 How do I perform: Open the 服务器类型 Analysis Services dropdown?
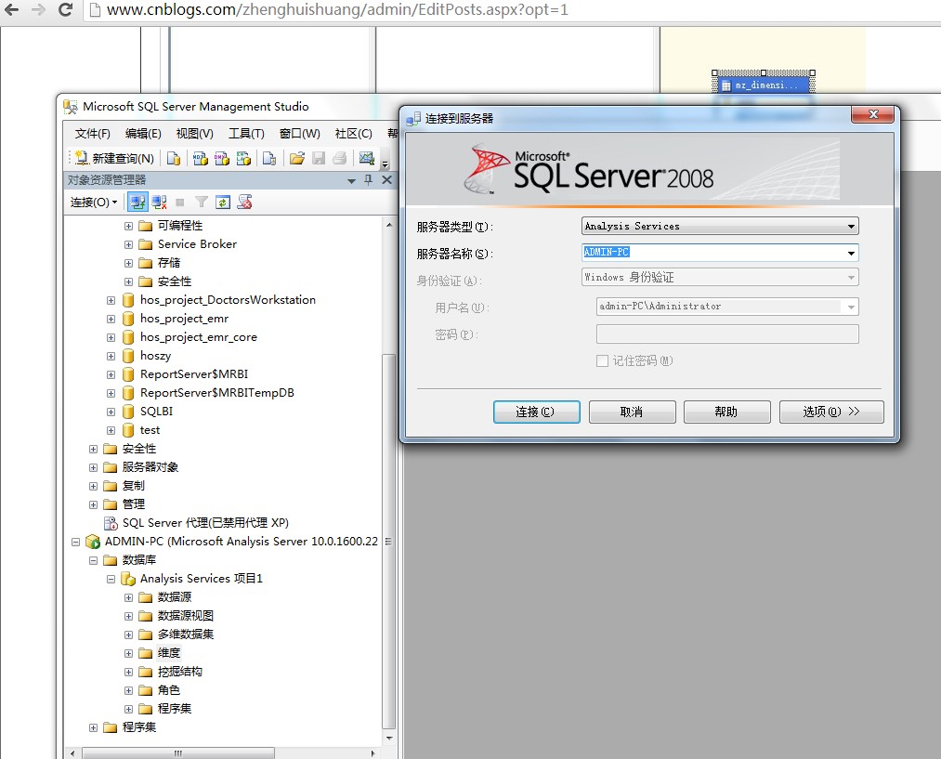coord(720,226)
